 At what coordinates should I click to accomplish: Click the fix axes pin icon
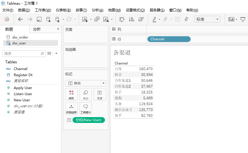(186, 19)
